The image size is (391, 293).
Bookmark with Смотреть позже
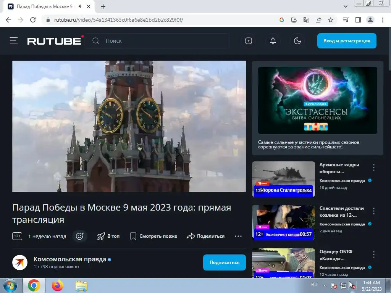[153, 236]
